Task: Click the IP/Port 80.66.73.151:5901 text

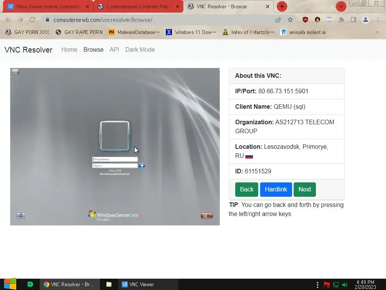Action: point(272,91)
